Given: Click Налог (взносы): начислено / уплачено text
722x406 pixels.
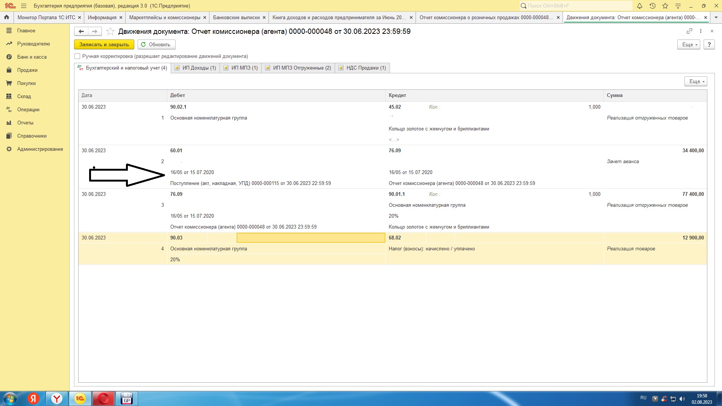Looking at the screenshot, I should pos(432,249).
